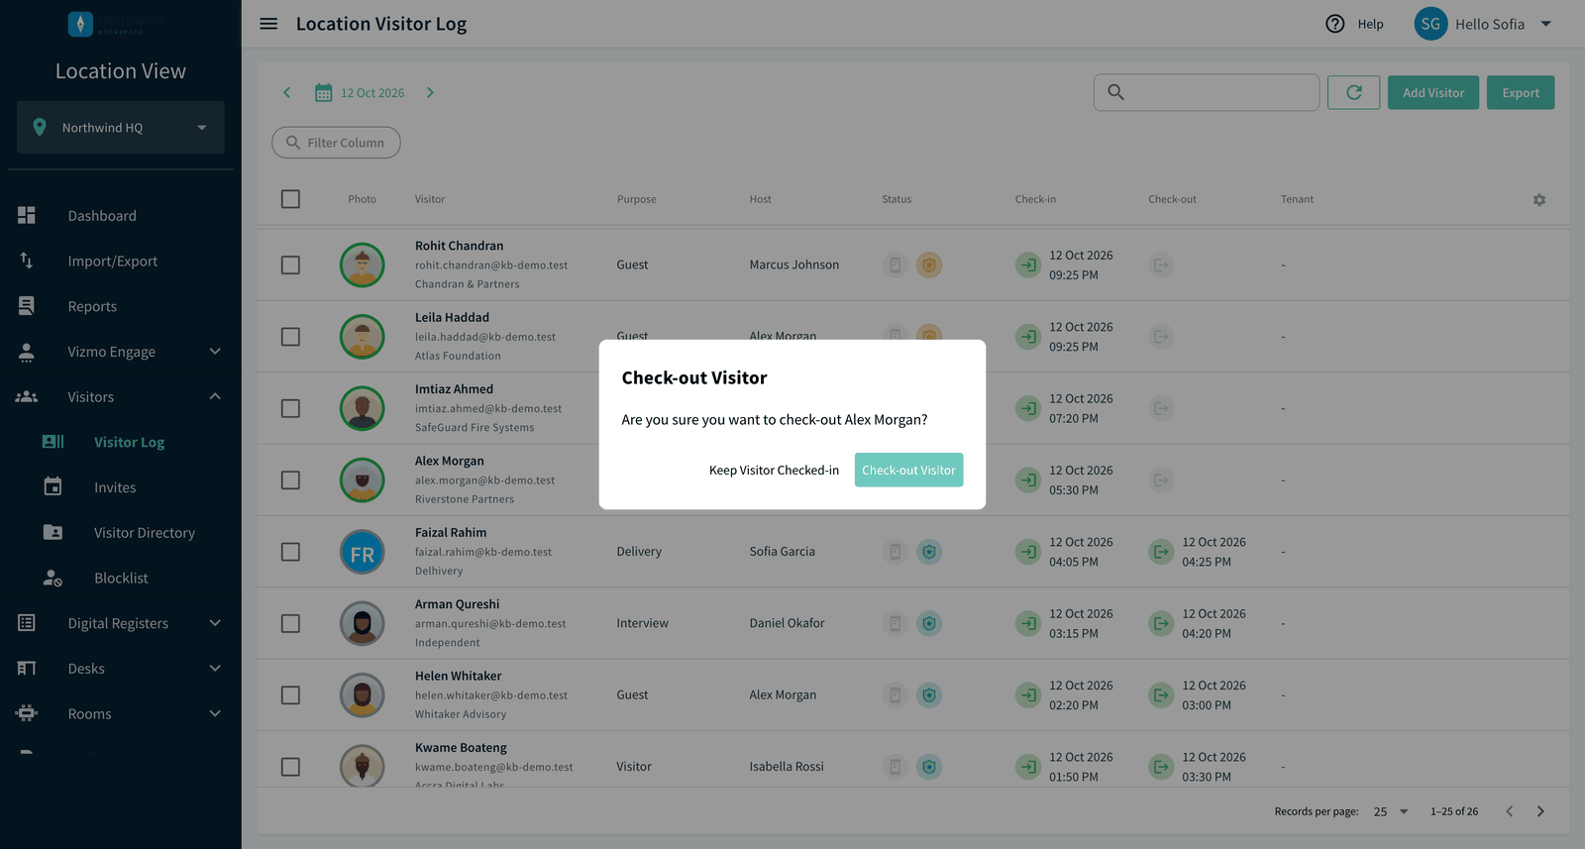
Task: Click the device status icon for Arman Qureshi
Action: [x=896, y=624]
